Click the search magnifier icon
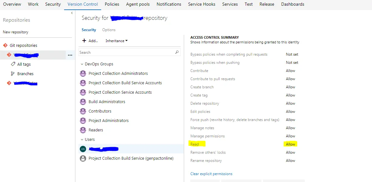Viewport: 372px width, 182px height. click(177, 52)
